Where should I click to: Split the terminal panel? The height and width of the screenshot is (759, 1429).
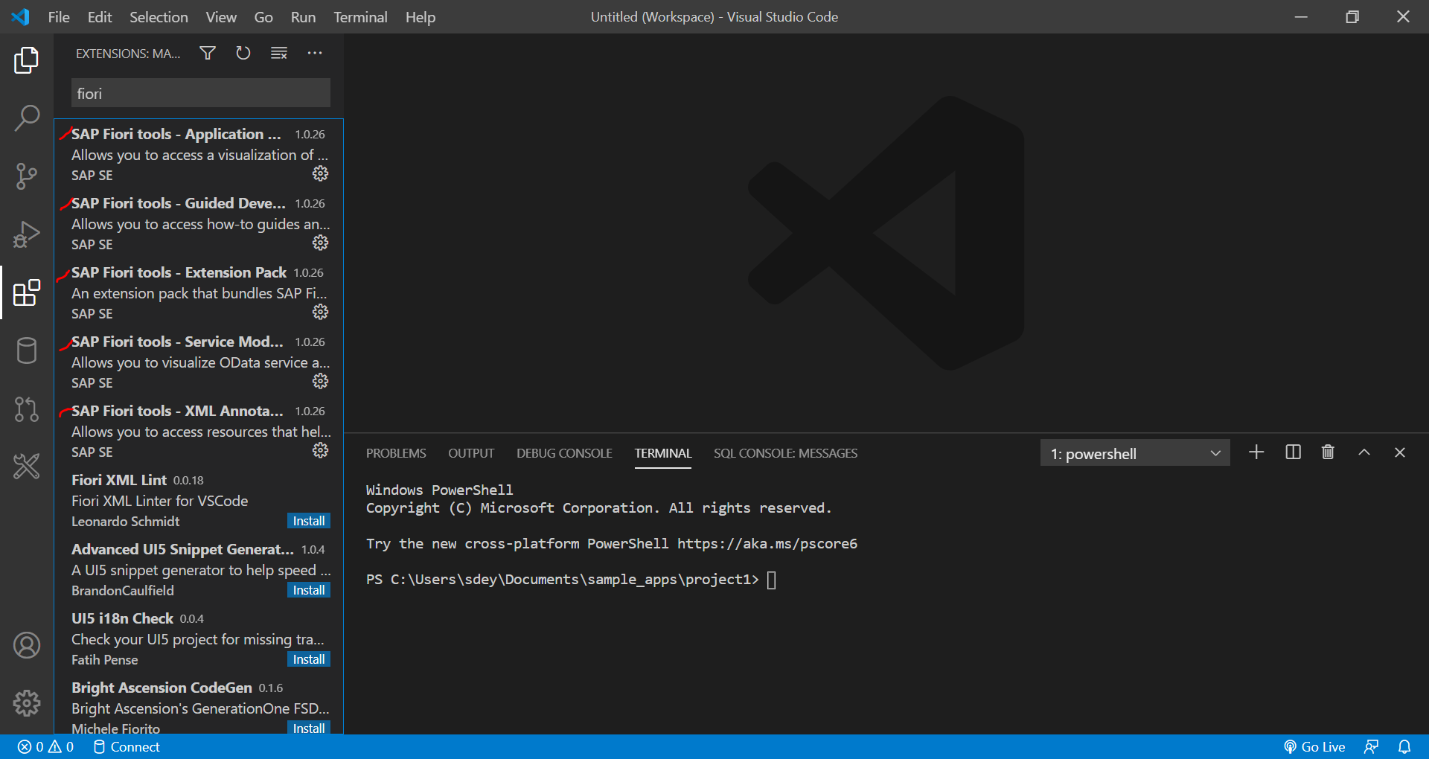pos(1293,452)
